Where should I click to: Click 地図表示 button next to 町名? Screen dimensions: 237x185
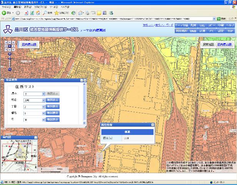click(x=53, y=100)
